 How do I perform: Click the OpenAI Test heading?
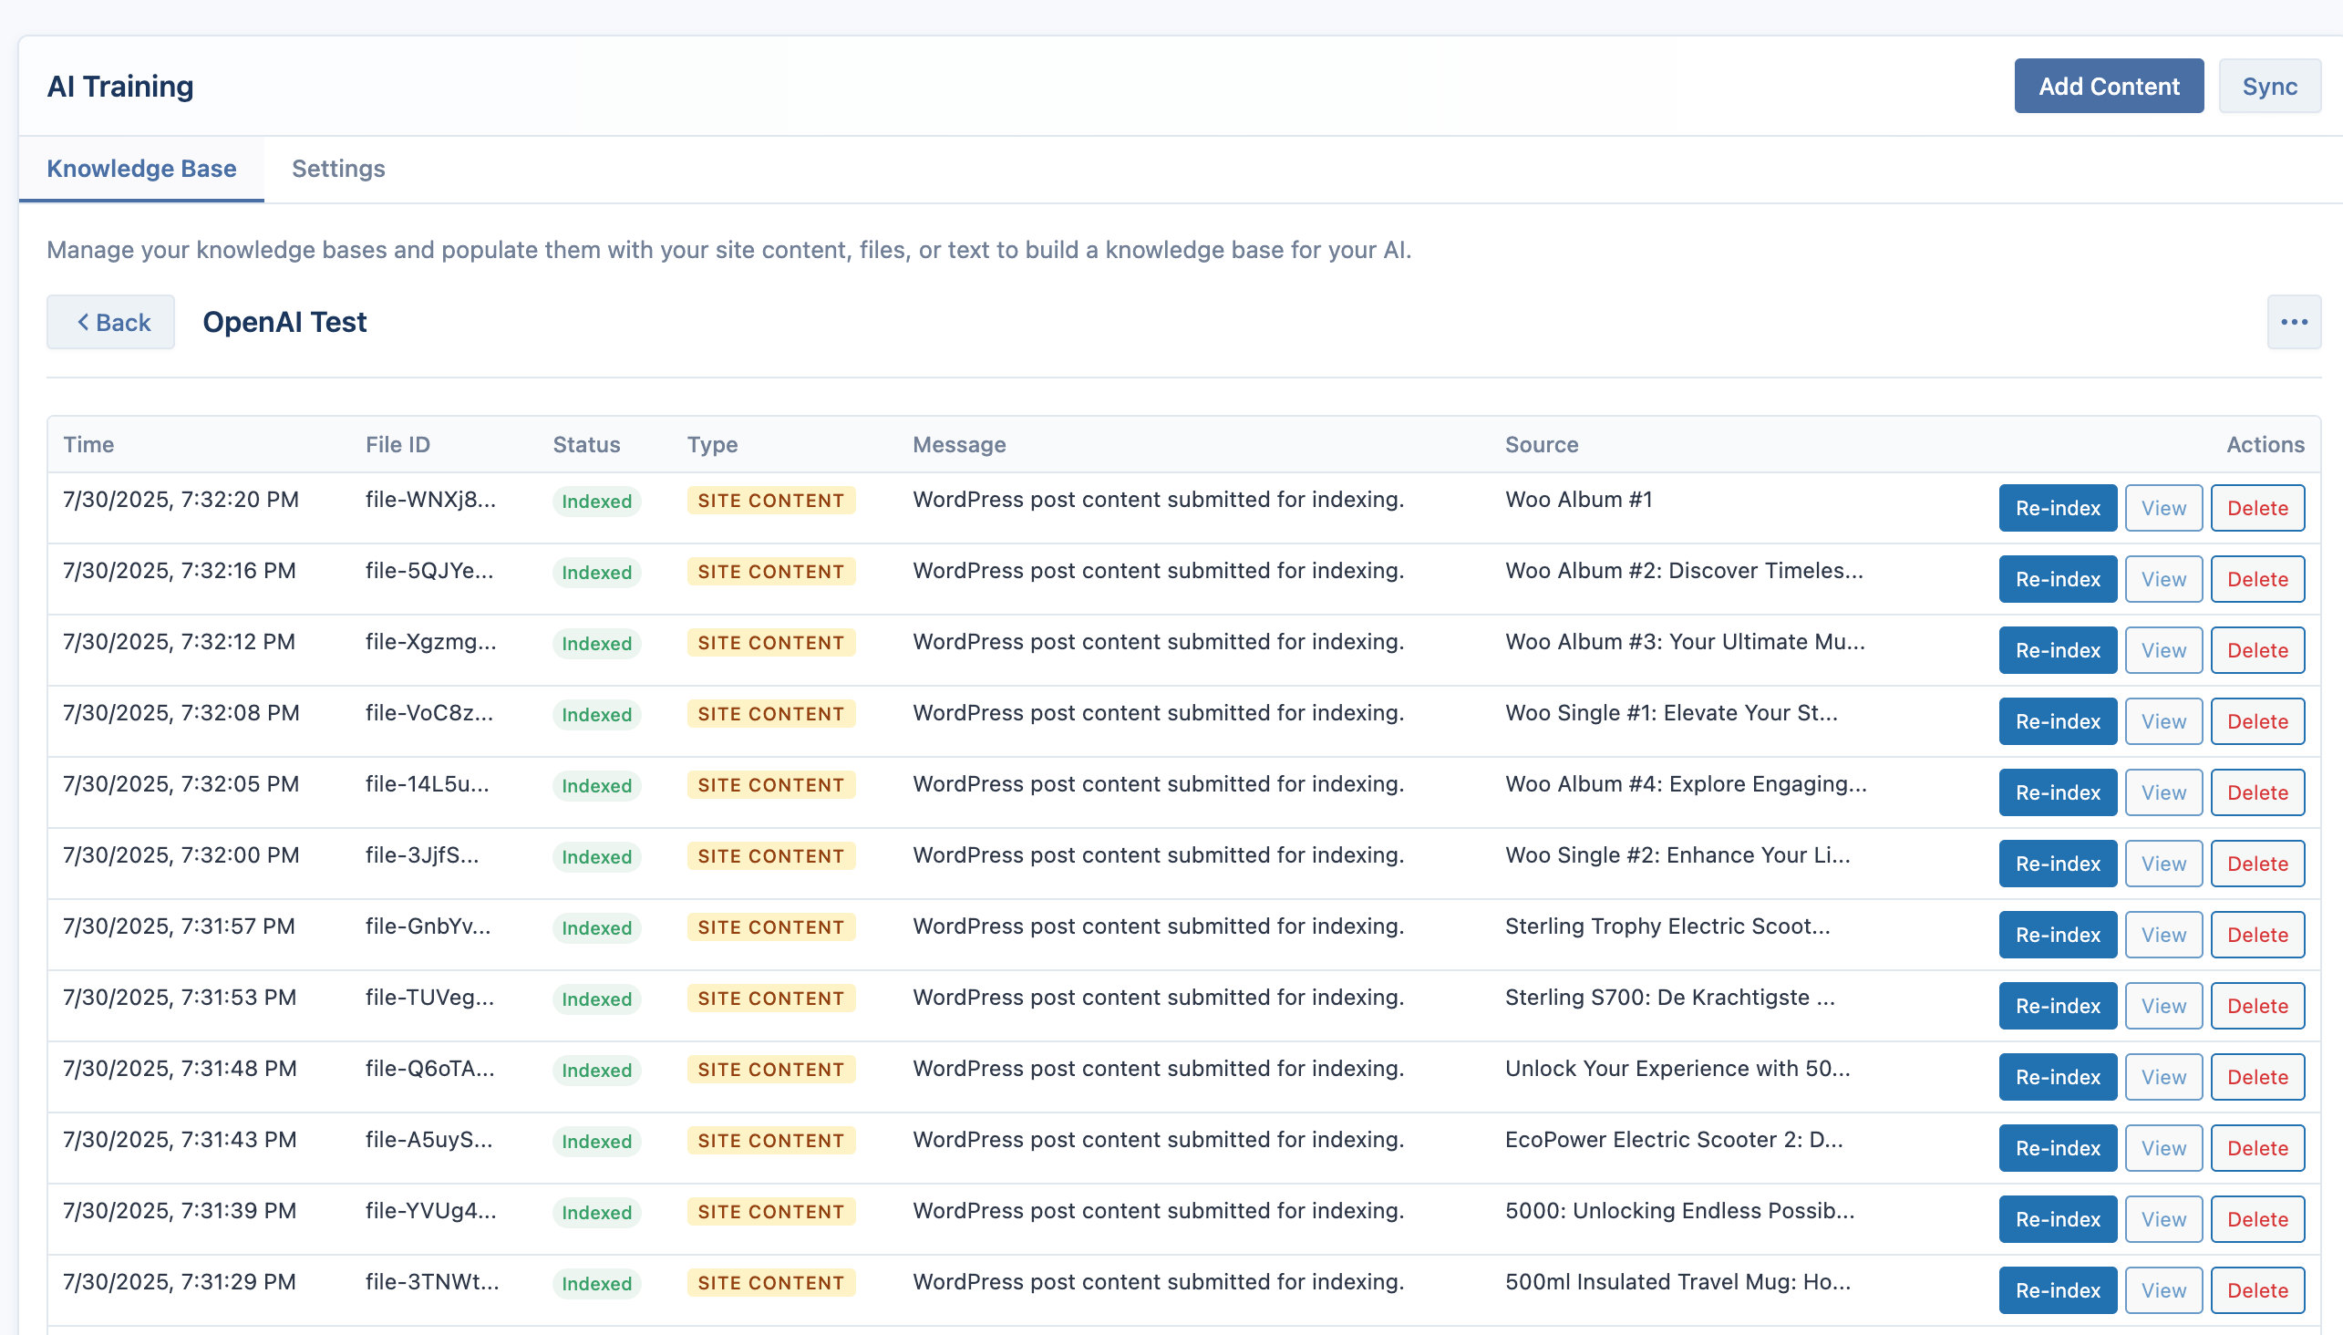pyautogui.click(x=284, y=322)
